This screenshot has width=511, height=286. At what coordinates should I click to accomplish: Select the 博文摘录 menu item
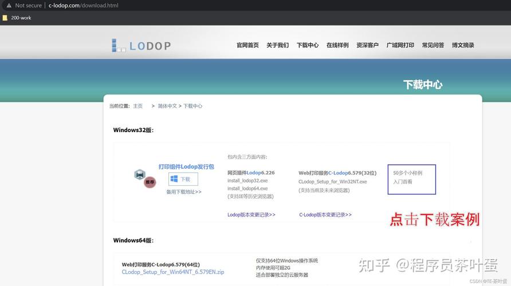click(x=463, y=45)
